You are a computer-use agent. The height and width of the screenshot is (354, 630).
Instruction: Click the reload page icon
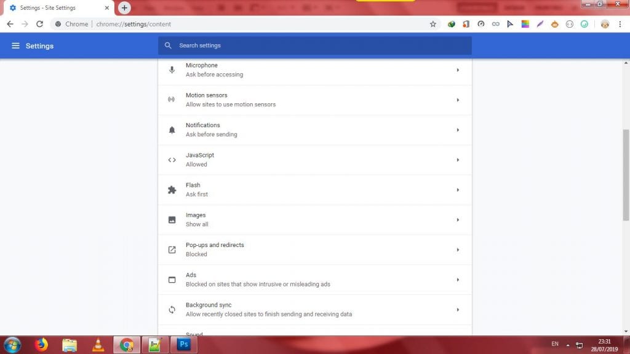(40, 24)
